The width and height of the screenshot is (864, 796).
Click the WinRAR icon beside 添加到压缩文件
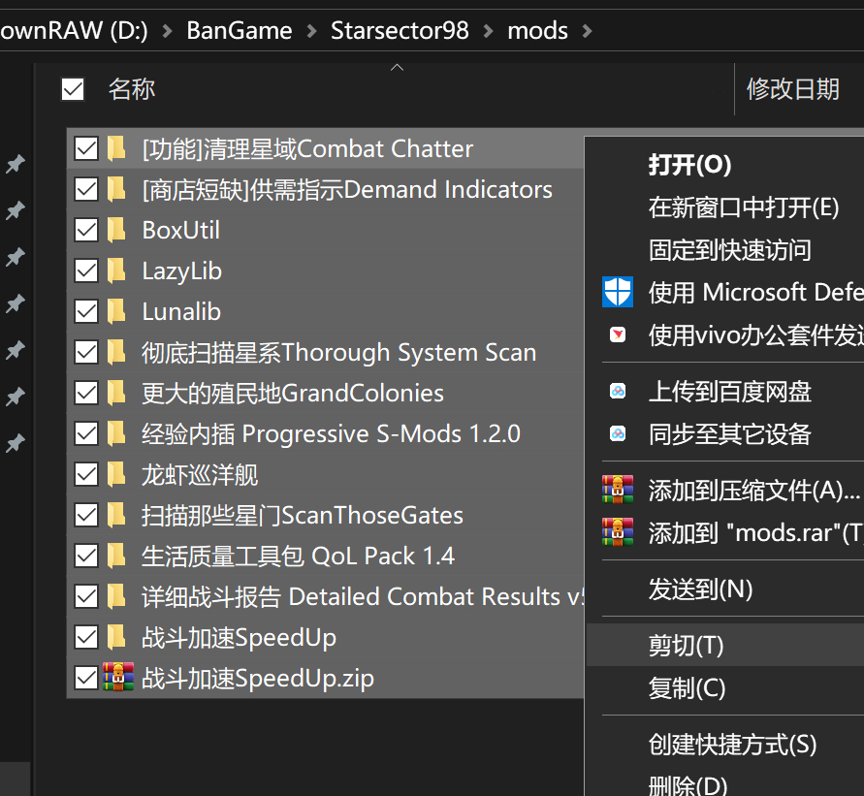(618, 490)
